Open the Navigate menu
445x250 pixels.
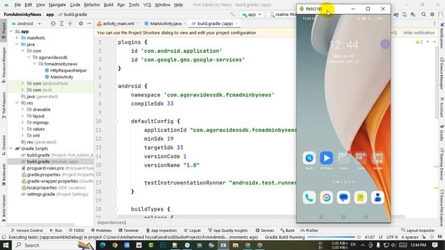(x=57, y=5)
